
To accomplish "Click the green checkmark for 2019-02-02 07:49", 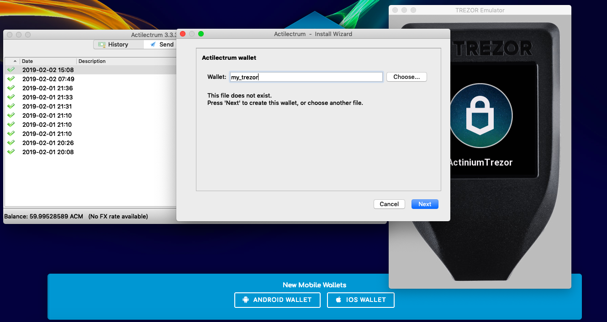I will [11, 79].
